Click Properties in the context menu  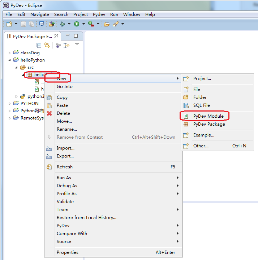pos(113,252)
